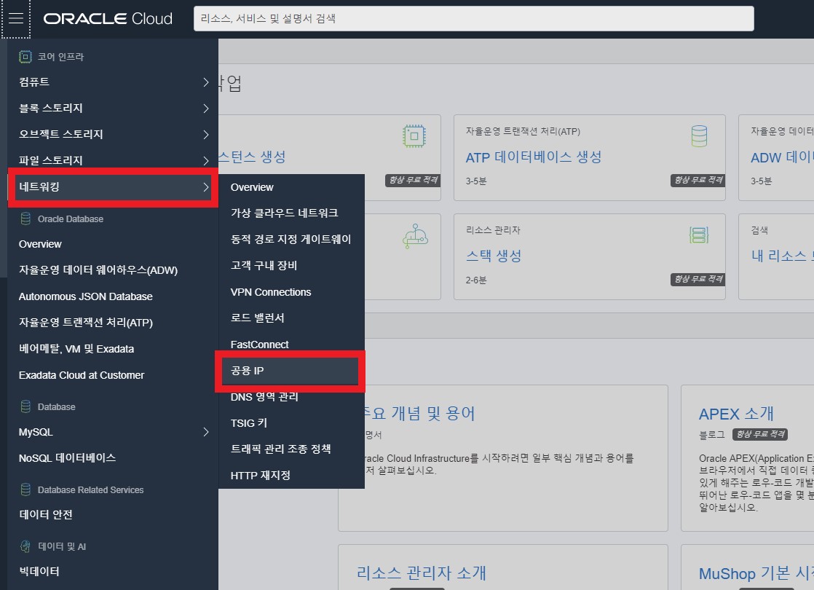Click the networking cloud icon on card
This screenshot has width=814, height=590.
415,235
